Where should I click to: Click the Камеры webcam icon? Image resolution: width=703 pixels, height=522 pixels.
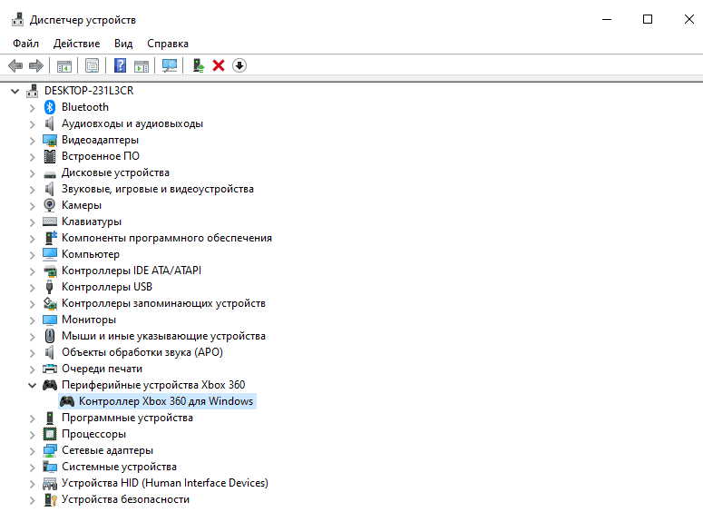49,205
